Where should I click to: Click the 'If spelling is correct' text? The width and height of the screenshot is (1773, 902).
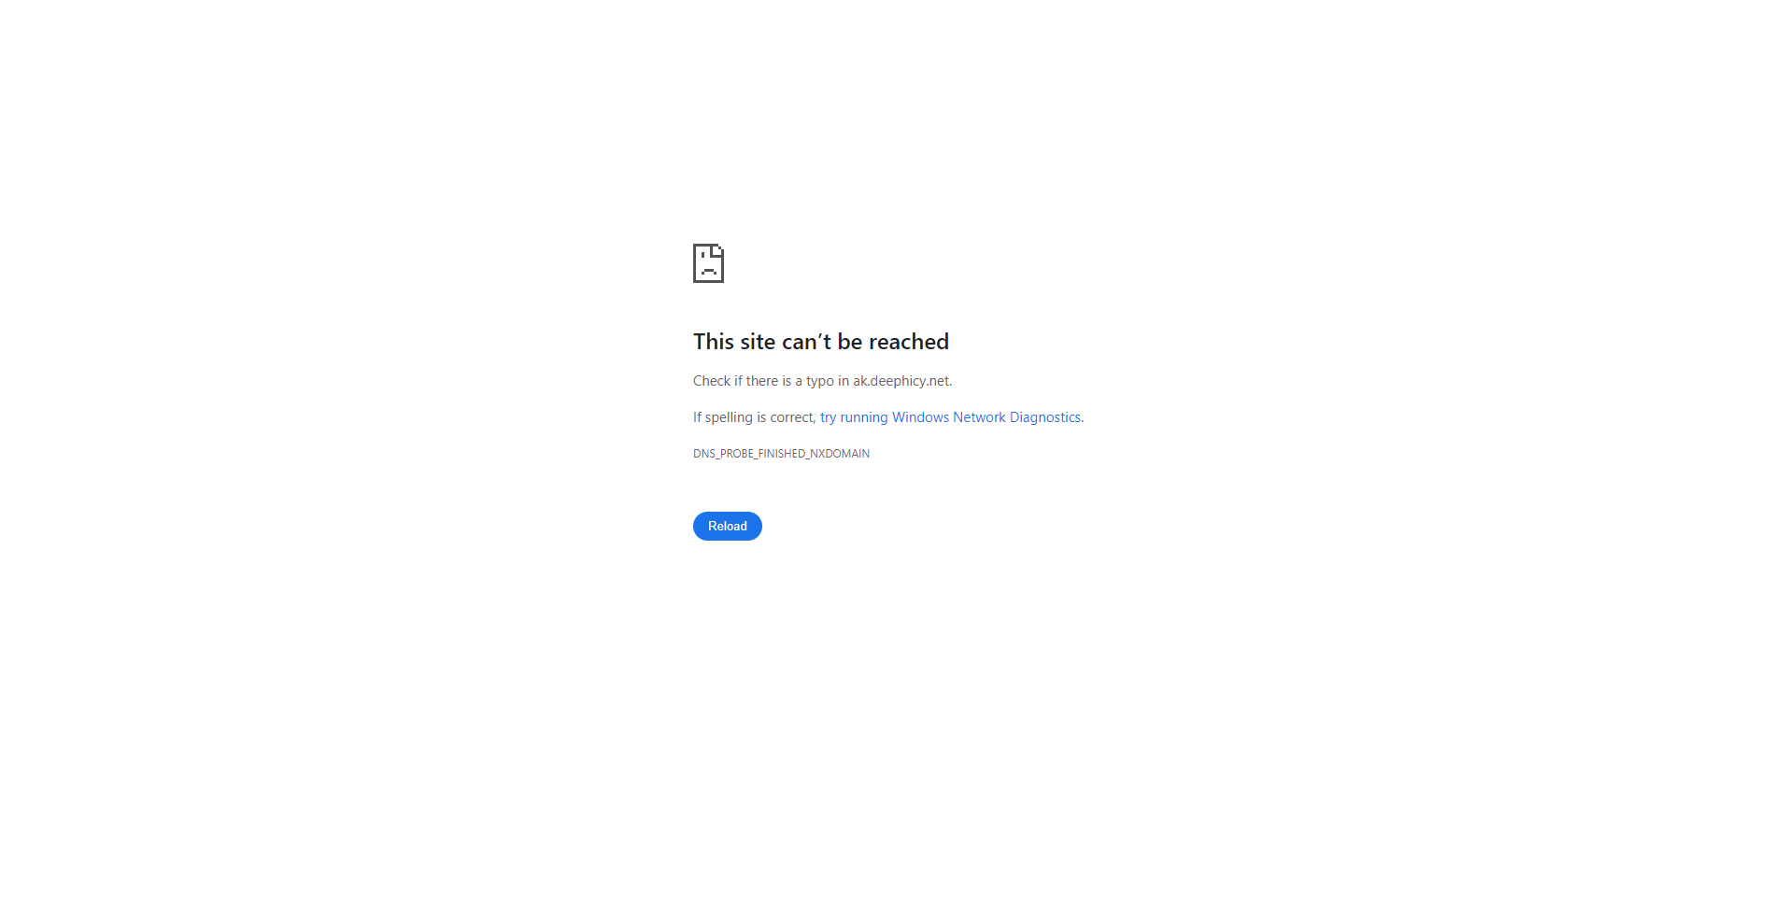pyautogui.click(x=753, y=417)
